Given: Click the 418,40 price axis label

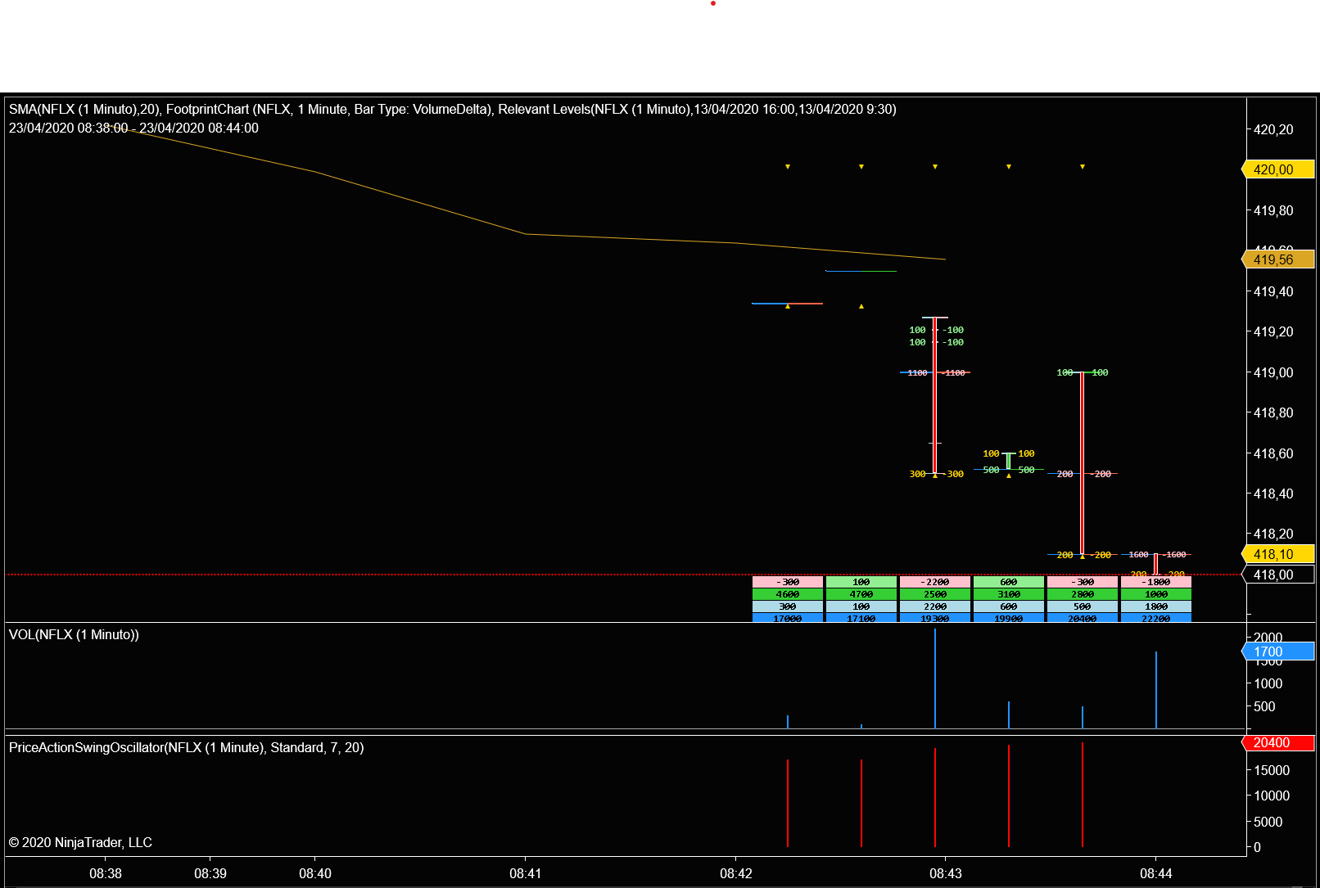Looking at the screenshot, I should point(1273,494).
